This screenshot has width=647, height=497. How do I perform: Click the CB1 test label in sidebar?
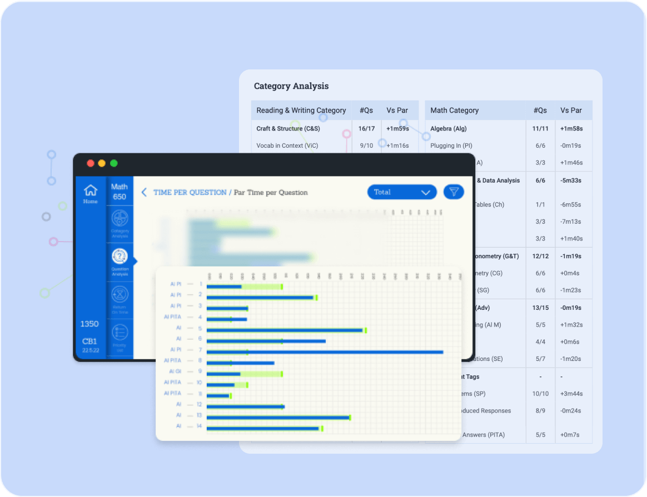coord(89,341)
